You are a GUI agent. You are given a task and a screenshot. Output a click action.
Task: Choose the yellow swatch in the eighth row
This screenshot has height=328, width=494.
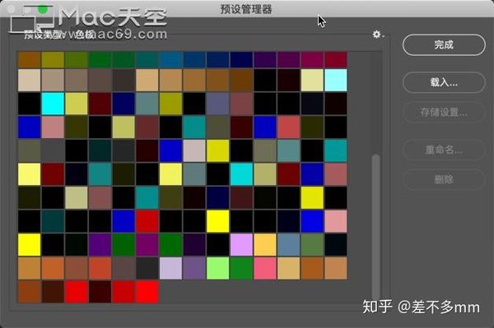[x=217, y=221]
